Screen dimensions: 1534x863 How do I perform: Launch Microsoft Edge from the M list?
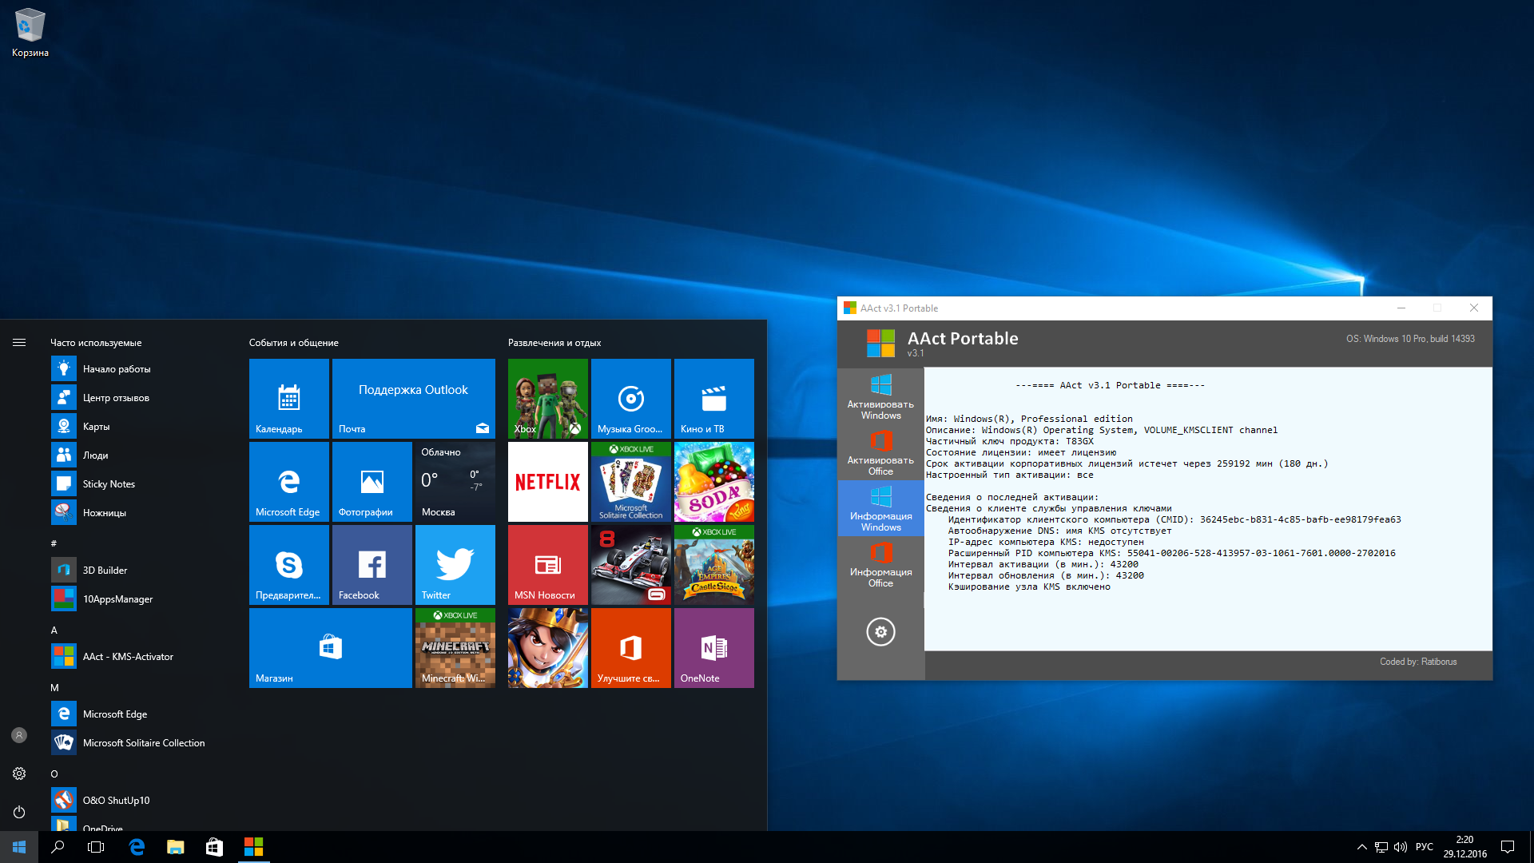[136, 714]
